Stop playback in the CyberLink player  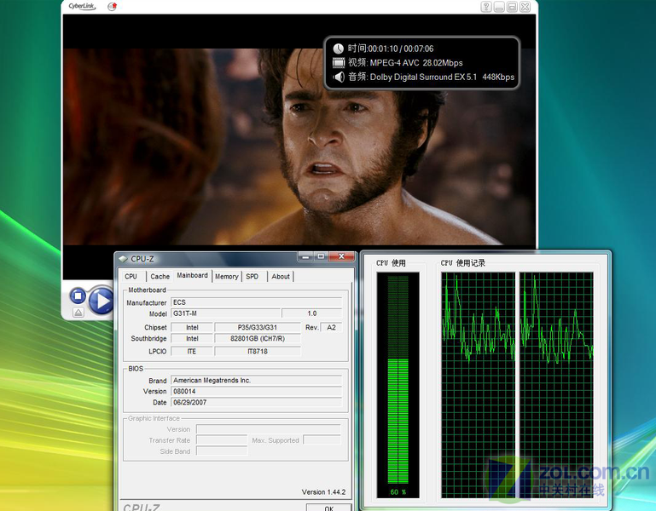[x=78, y=296]
